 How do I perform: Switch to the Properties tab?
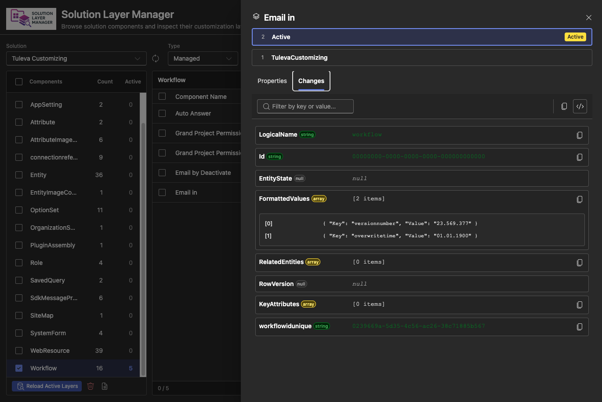[x=272, y=81]
